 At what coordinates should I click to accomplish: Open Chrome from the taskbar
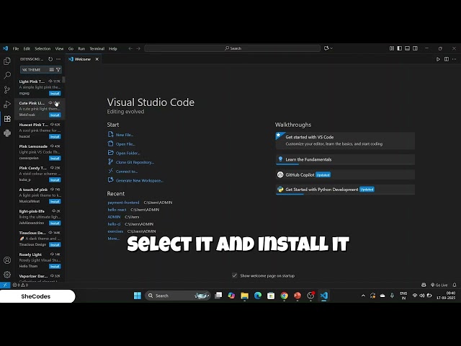[x=284, y=296]
